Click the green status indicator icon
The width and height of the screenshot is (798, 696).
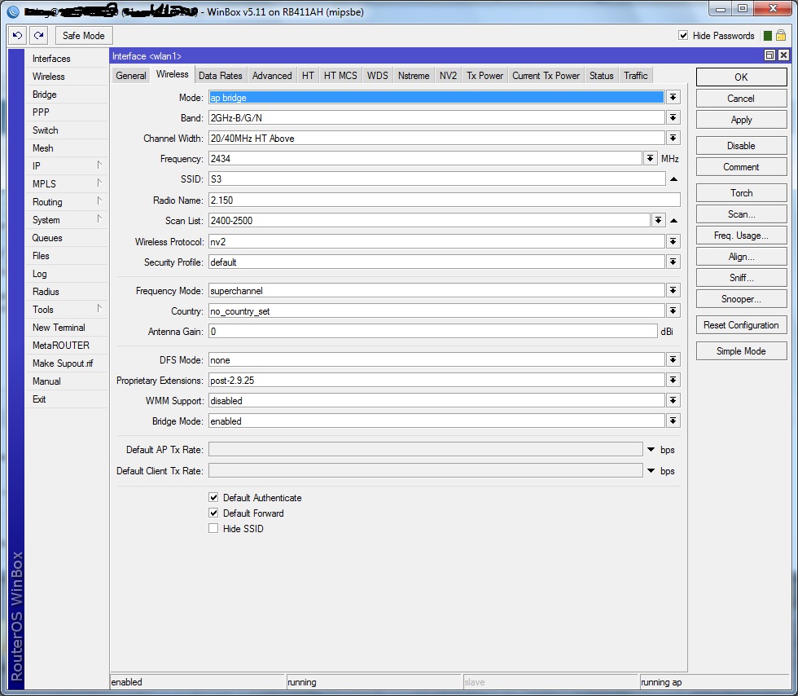click(x=767, y=36)
